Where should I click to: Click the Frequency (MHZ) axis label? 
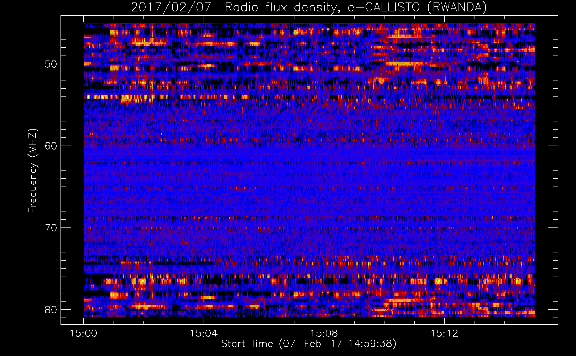tap(33, 171)
